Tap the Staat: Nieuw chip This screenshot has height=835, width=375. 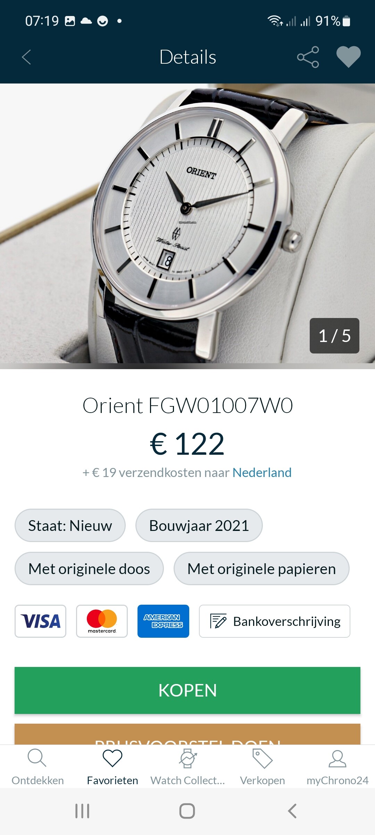point(70,525)
